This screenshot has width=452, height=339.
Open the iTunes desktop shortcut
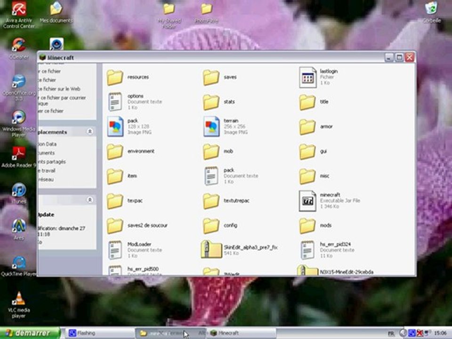tap(19, 194)
